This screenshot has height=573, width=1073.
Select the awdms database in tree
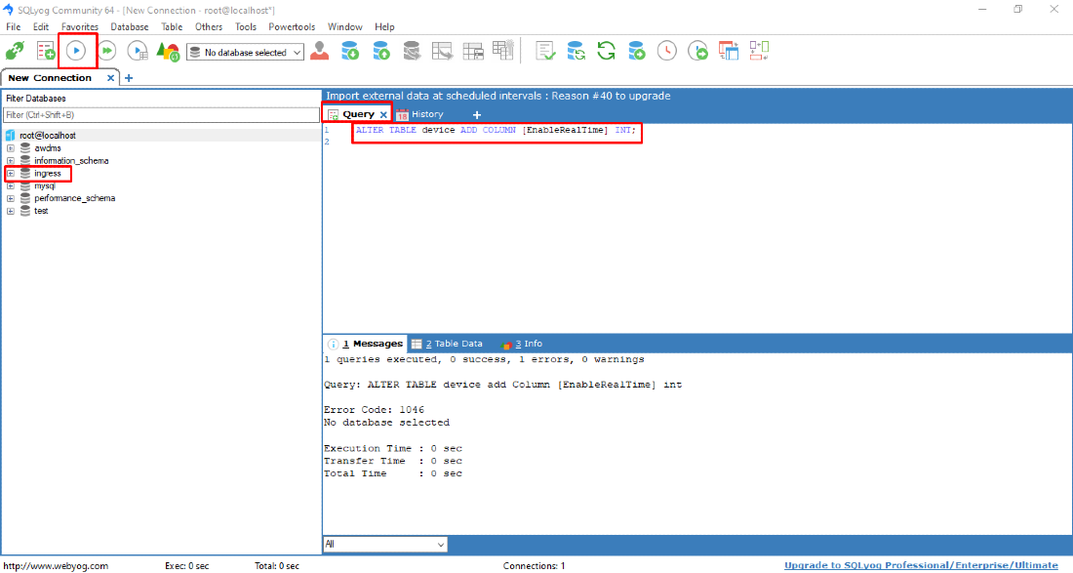[48, 147]
